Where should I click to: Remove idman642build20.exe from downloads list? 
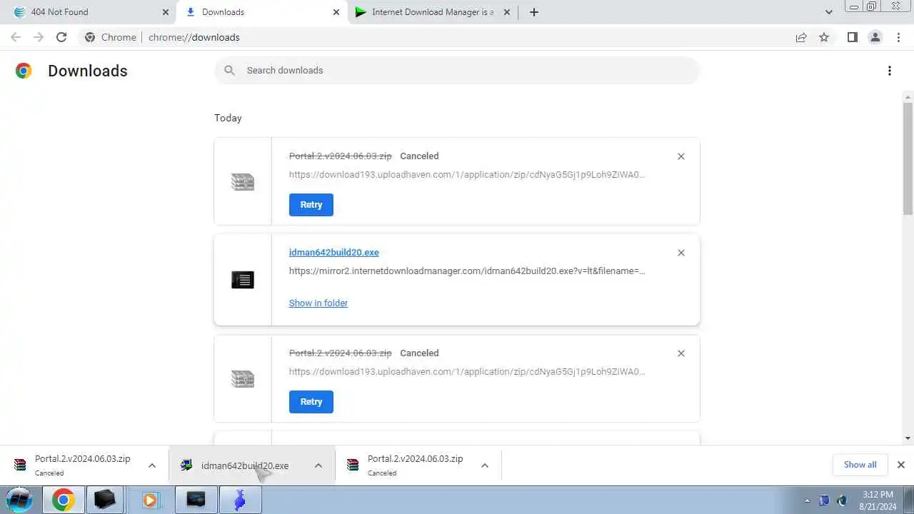(x=681, y=253)
